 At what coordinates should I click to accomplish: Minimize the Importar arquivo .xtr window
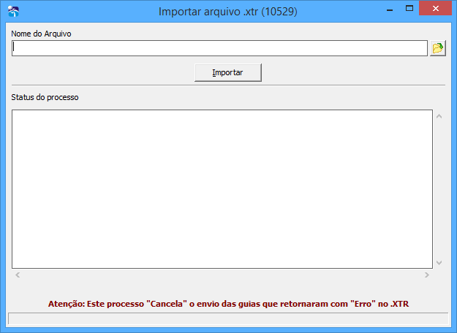[x=390, y=9]
